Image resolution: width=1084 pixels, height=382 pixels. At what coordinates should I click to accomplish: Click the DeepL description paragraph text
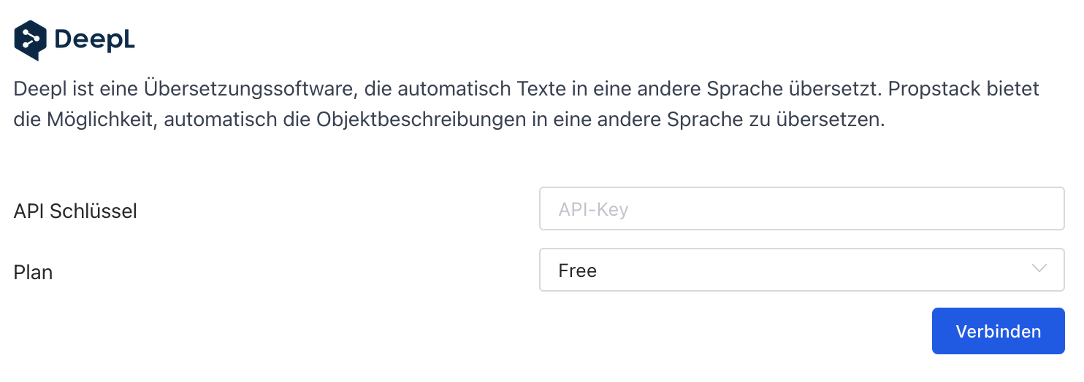[526, 104]
